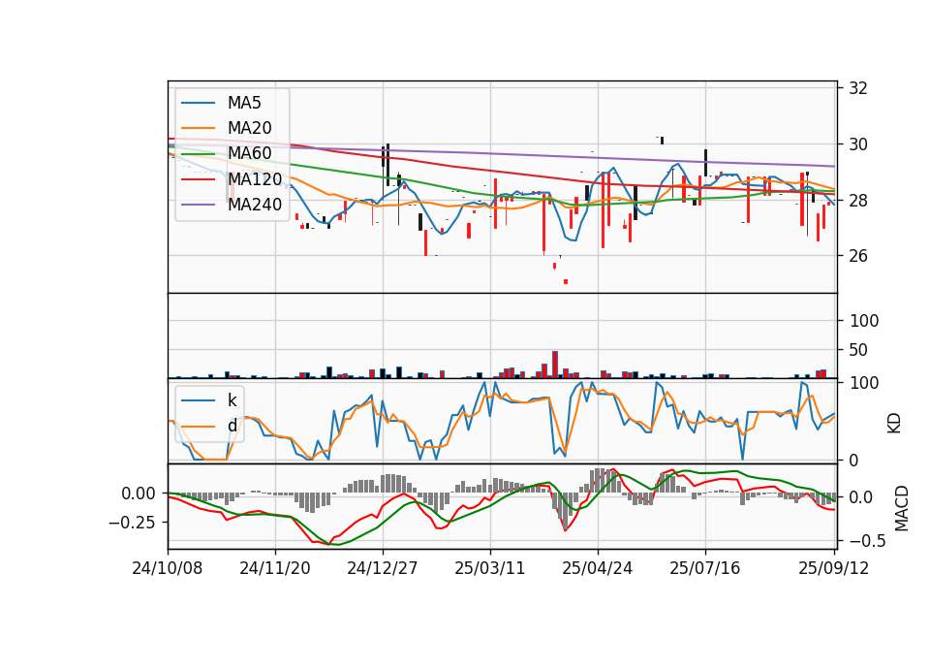Click the 24/10/08 date axis label
The image size is (930, 669).
(x=168, y=568)
